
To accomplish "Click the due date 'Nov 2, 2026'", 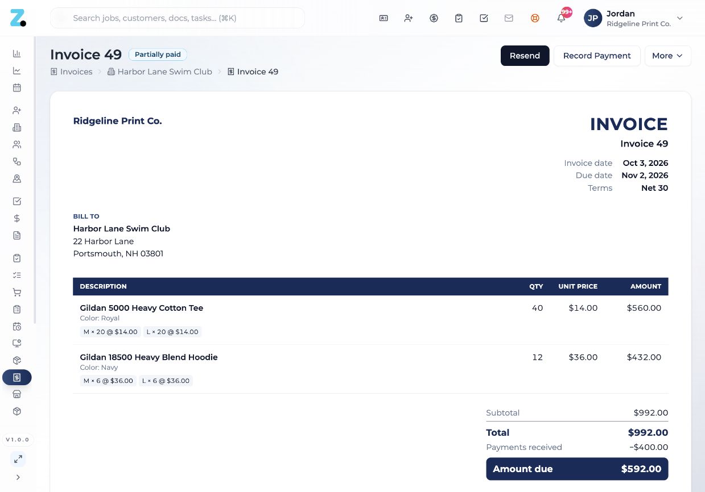I will 645,176.
